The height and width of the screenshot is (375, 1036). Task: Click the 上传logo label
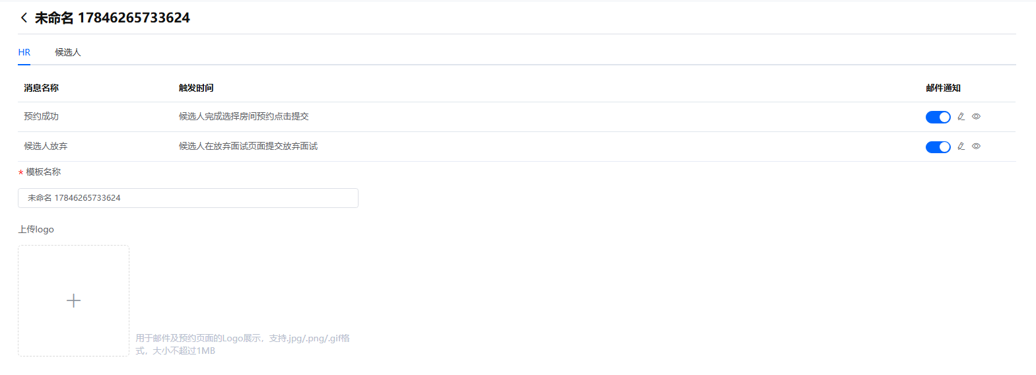click(x=36, y=229)
